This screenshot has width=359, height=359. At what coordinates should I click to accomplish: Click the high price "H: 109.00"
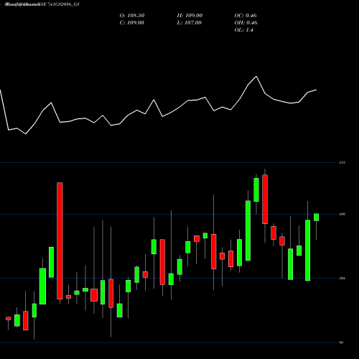(x=190, y=16)
